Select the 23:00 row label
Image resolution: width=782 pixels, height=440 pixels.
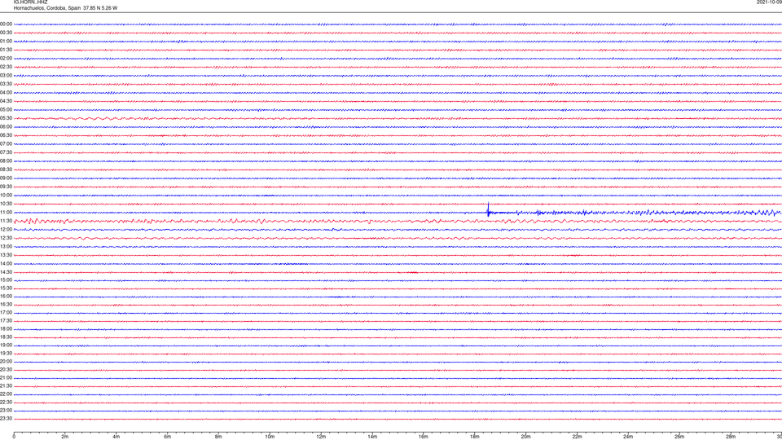coord(6,411)
